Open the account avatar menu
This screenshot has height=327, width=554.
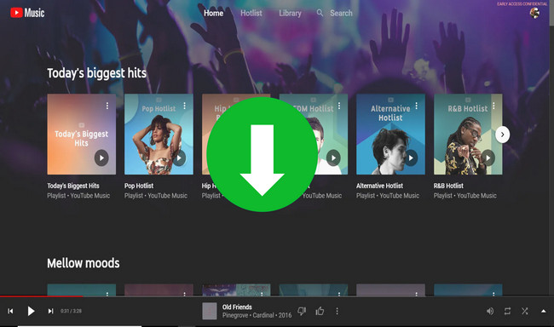tap(534, 13)
